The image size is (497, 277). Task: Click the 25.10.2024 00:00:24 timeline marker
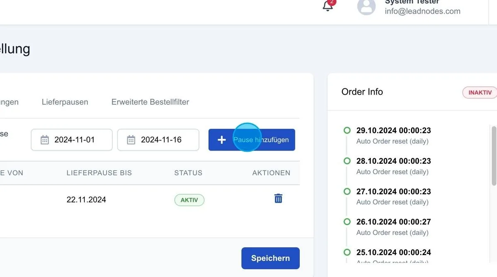tap(347, 252)
